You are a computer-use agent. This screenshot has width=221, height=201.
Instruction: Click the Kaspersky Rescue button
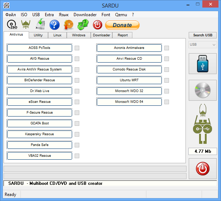[39, 134]
